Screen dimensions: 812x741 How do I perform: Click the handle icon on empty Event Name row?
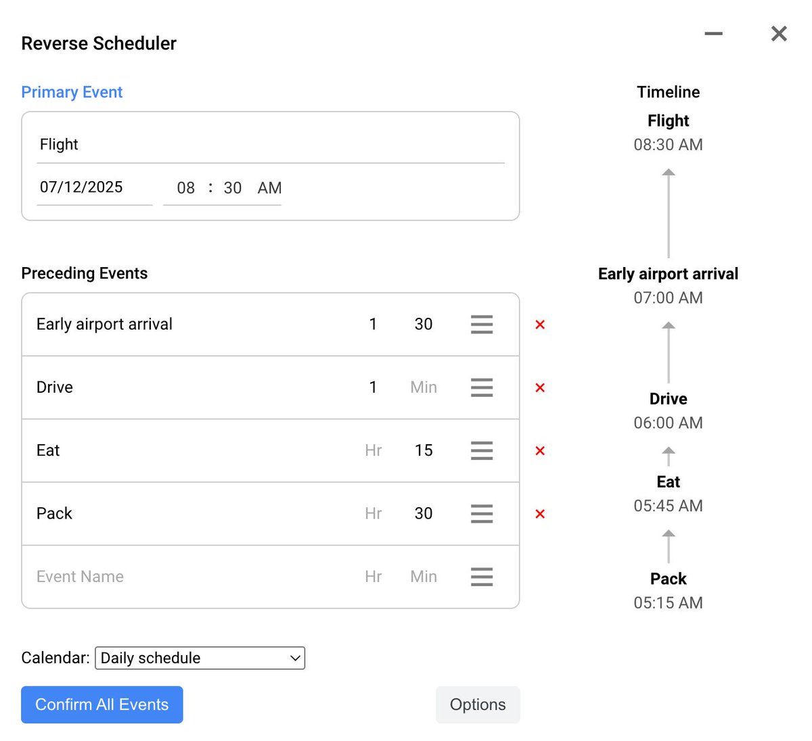click(x=482, y=577)
